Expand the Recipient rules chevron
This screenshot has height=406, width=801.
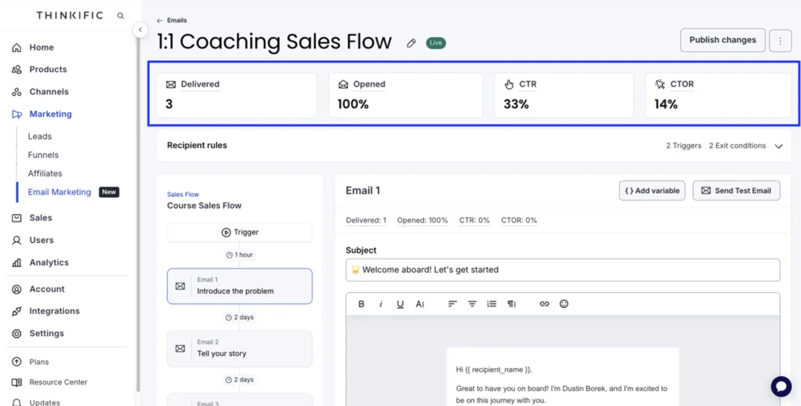point(779,146)
